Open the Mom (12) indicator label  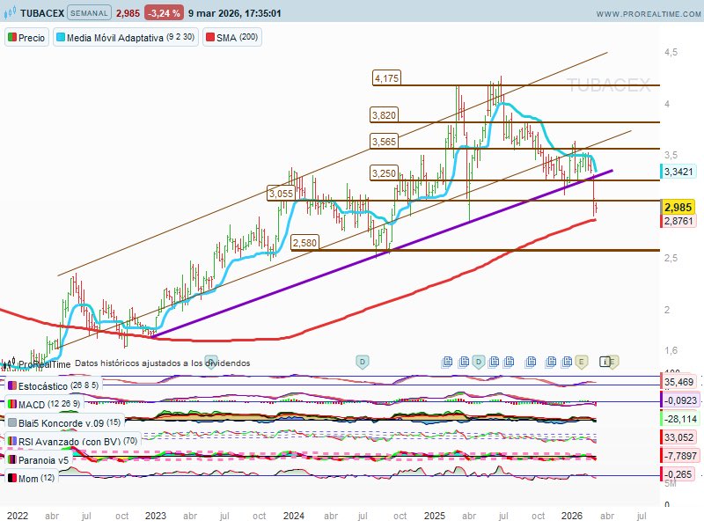tap(32, 478)
